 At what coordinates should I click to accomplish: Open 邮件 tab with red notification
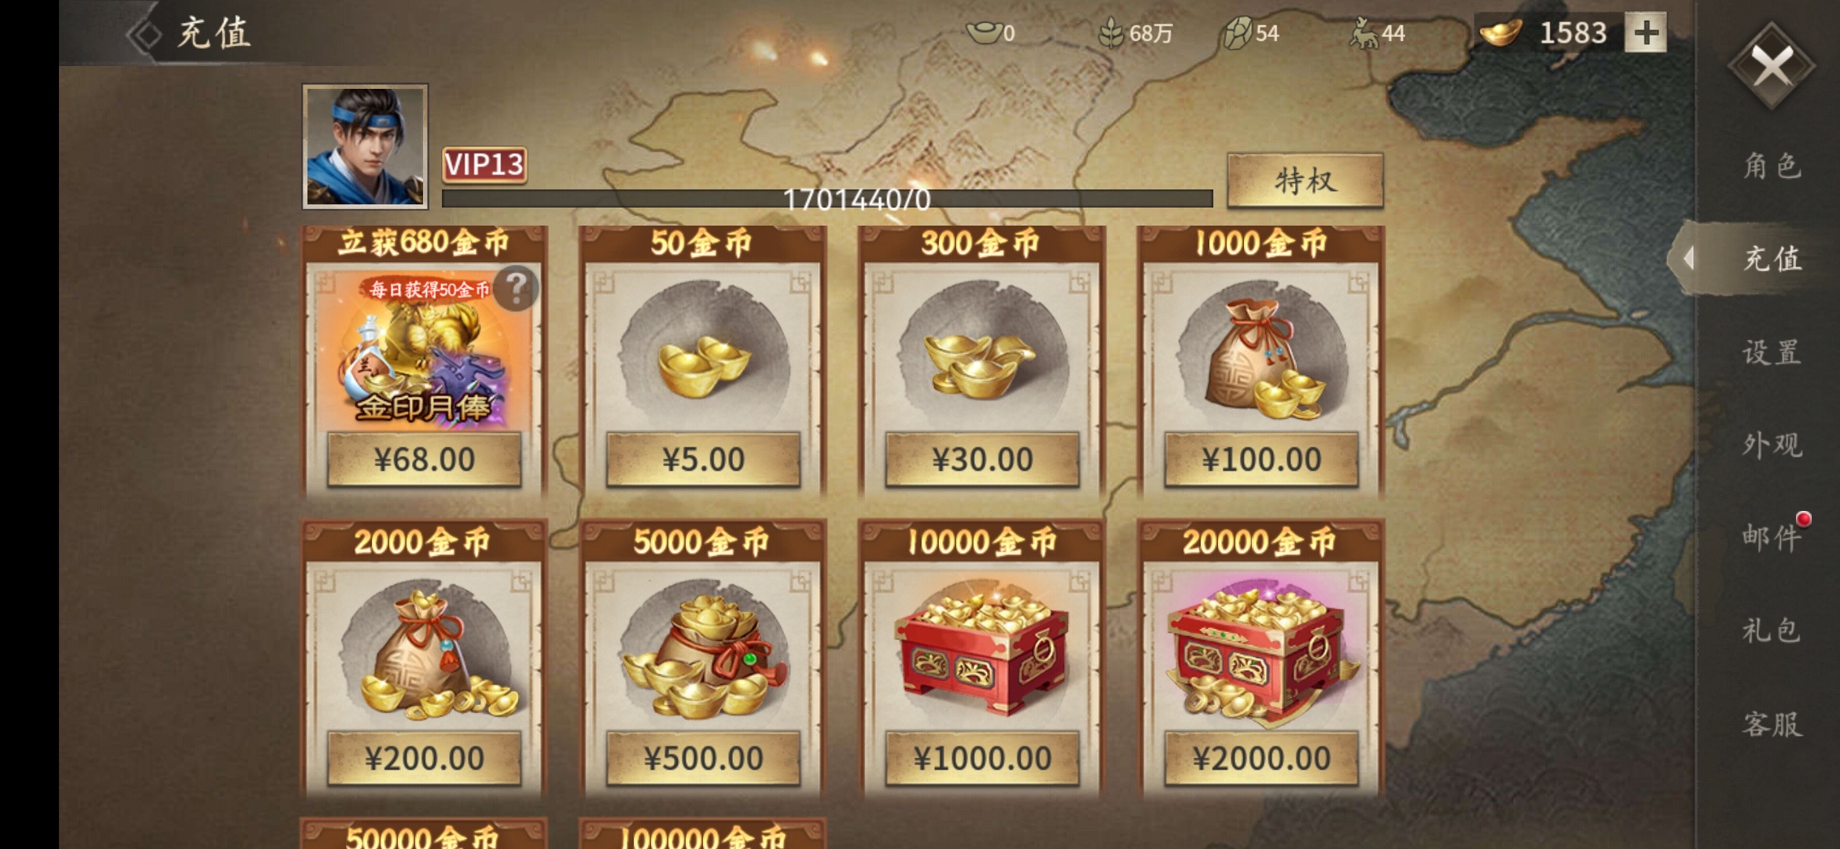coord(1772,537)
